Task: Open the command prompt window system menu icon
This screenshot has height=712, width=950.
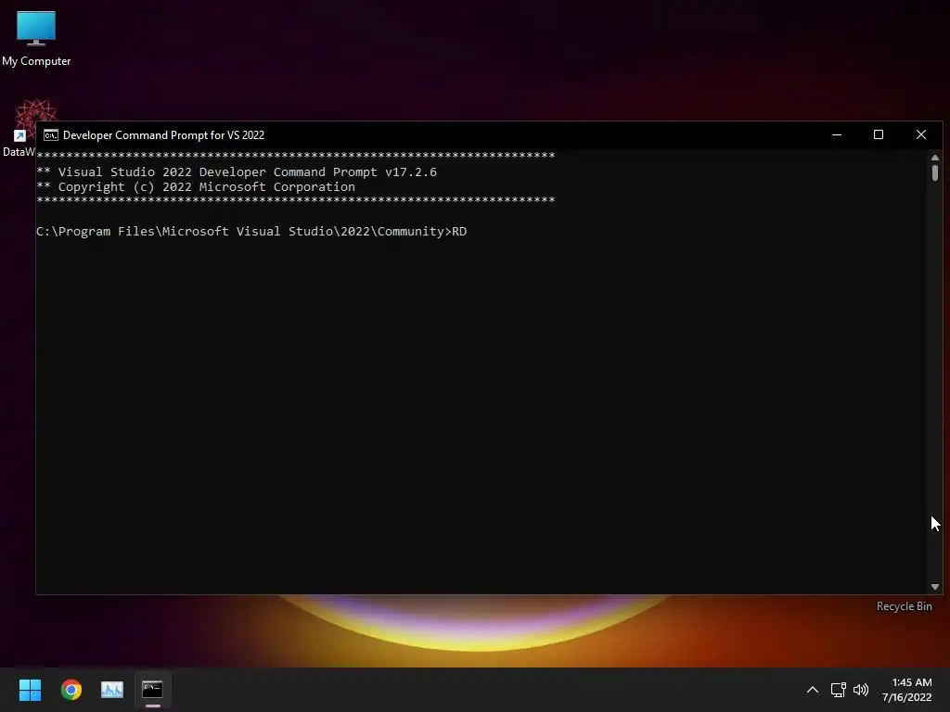Action: tap(51, 135)
